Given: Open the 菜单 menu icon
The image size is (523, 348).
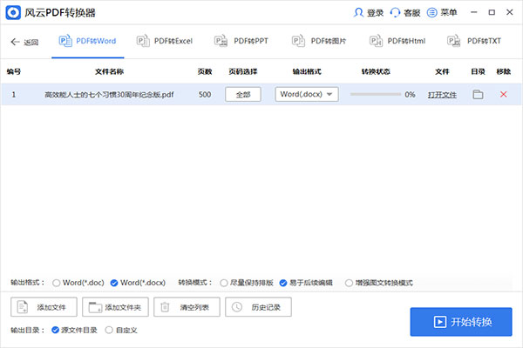Looking at the screenshot, I should [x=432, y=13].
